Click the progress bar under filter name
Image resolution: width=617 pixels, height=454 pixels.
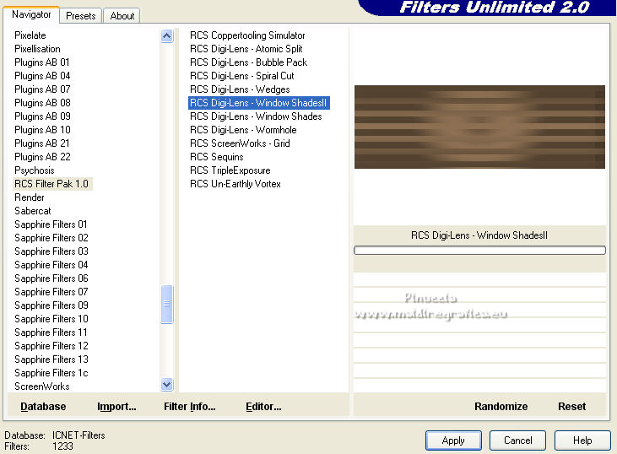pyautogui.click(x=479, y=251)
